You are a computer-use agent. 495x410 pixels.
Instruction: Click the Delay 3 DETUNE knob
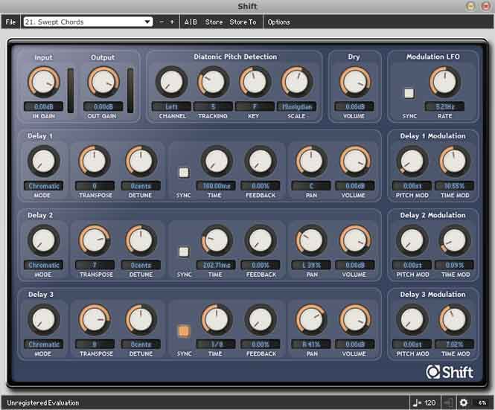[x=141, y=319]
